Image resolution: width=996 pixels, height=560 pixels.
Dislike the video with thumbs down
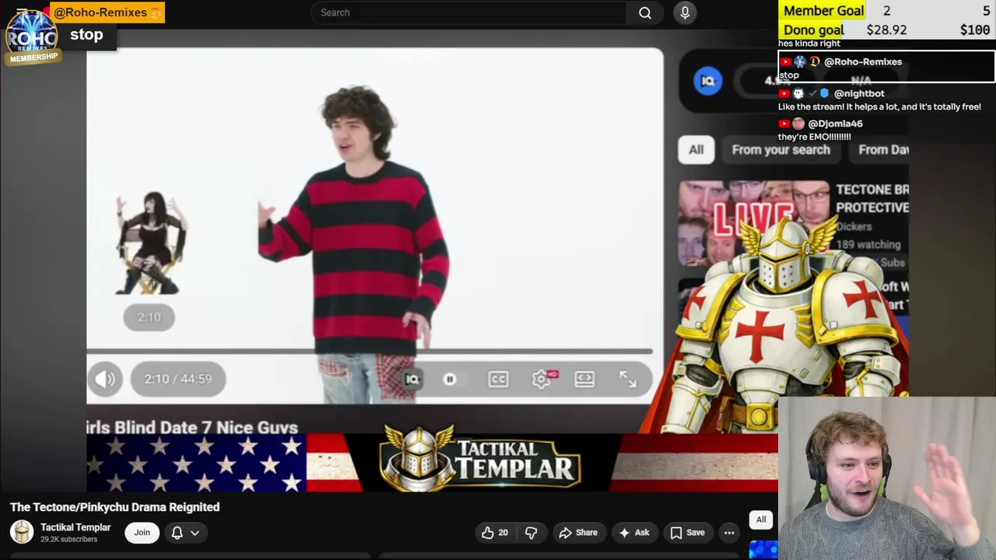tap(531, 533)
